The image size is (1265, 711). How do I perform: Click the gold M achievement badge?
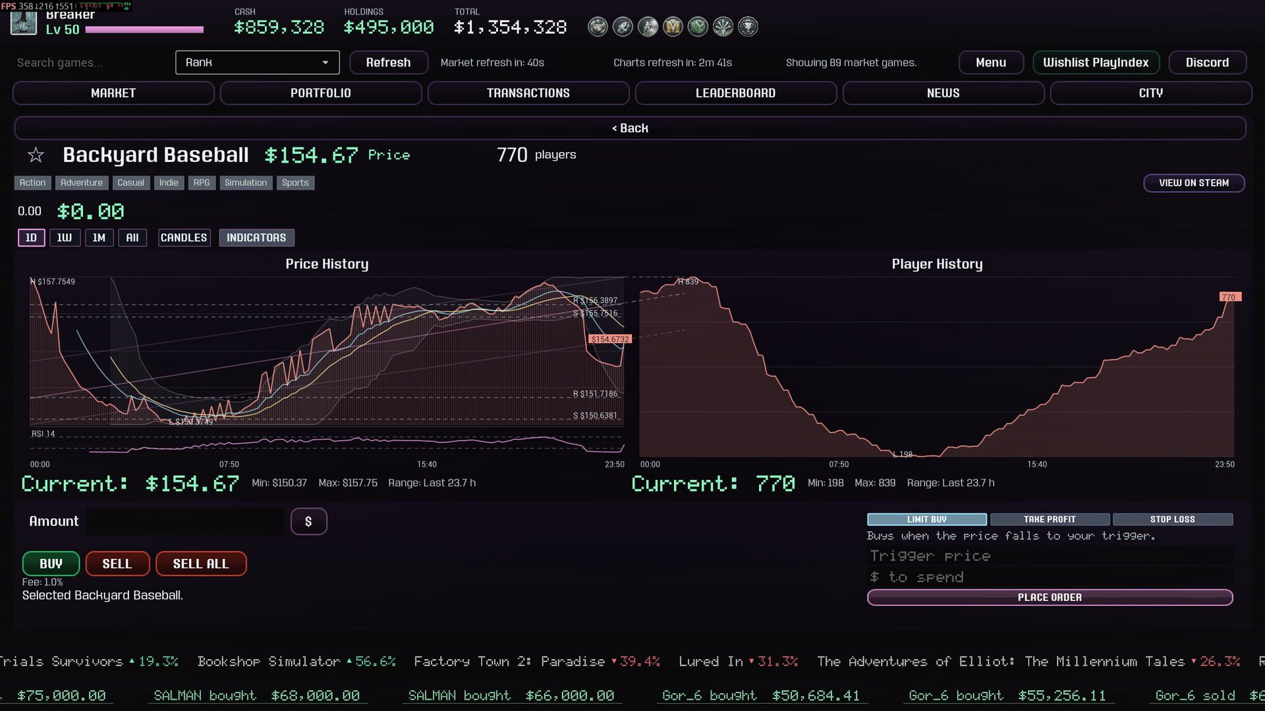click(673, 27)
